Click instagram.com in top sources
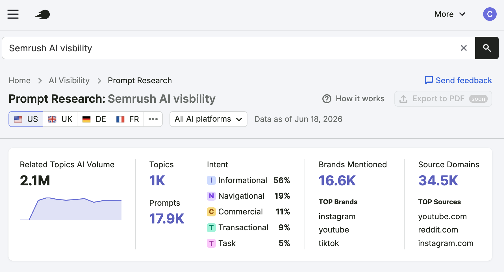 [446, 243]
